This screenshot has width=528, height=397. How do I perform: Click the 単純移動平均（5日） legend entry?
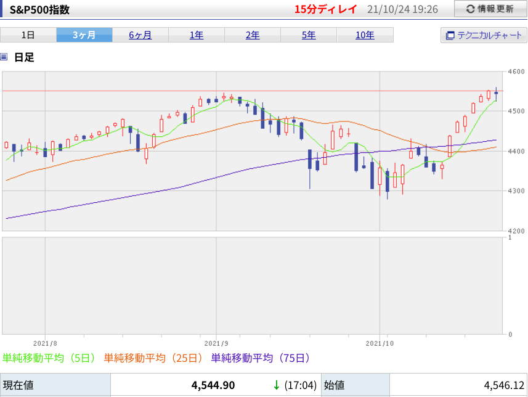(49, 358)
